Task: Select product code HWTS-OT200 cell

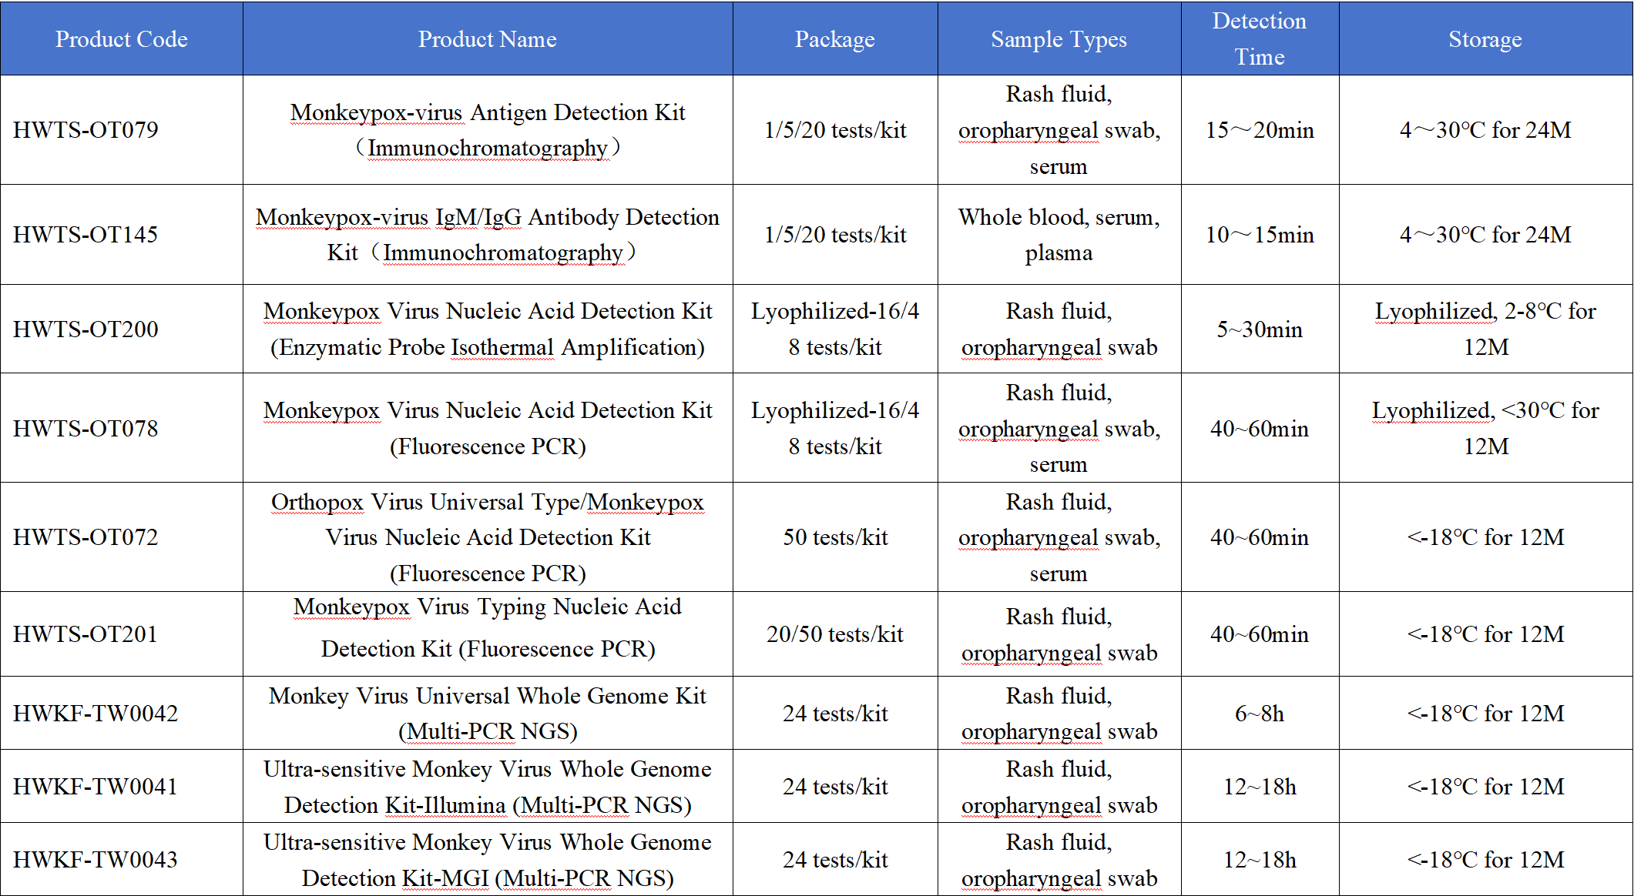Action: point(86,329)
